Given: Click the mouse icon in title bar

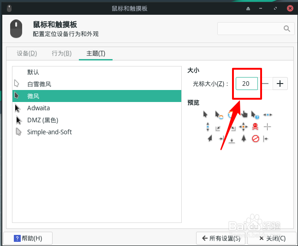Looking at the screenshot, I should pyautogui.click(x=9, y=8).
